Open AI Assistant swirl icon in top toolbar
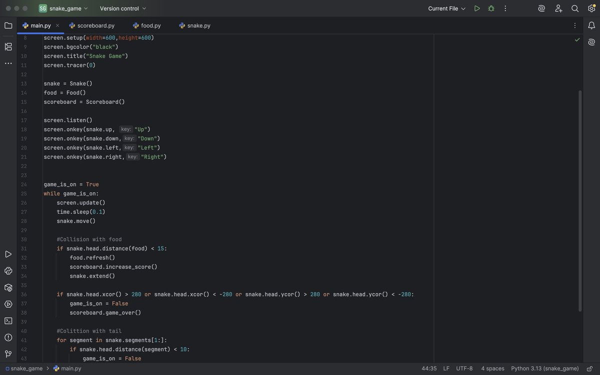This screenshot has height=375, width=600. (541, 8)
